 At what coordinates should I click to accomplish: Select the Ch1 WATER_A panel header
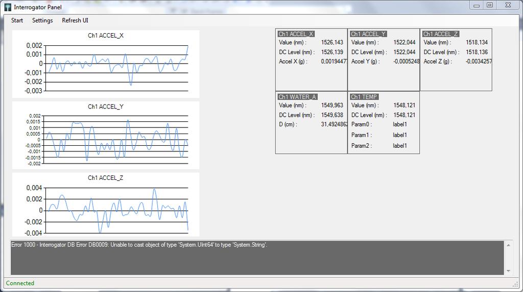298,97
